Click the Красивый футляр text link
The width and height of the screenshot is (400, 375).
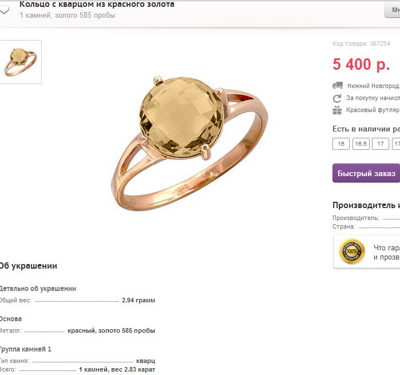pos(373,110)
